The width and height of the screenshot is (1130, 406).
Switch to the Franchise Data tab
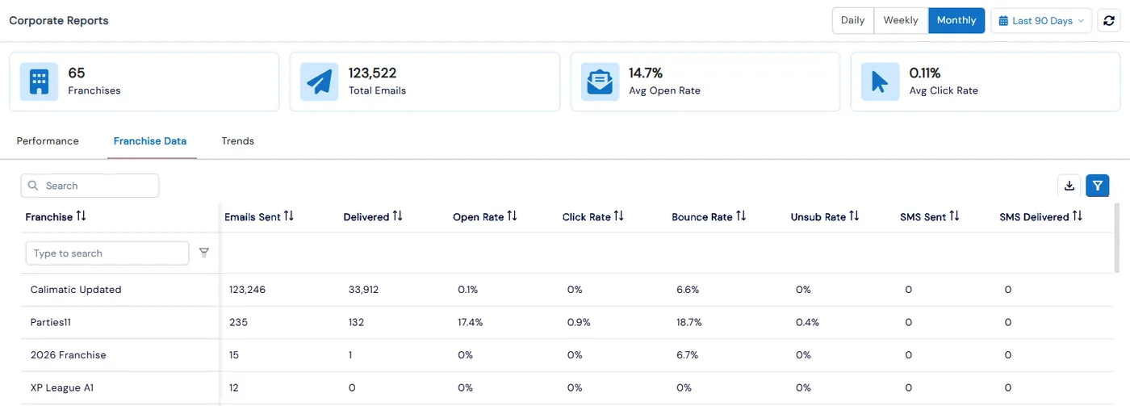tap(150, 141)
